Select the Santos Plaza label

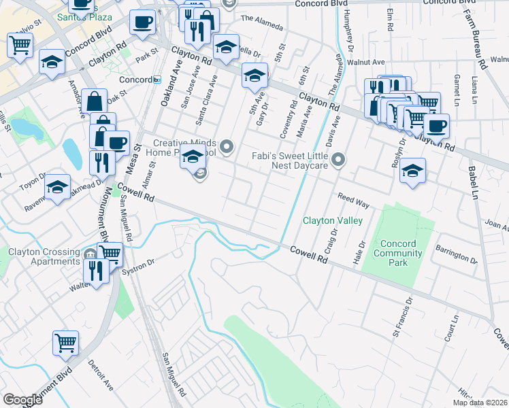point(84,17)
